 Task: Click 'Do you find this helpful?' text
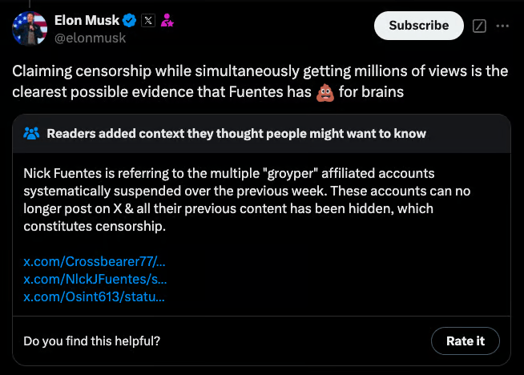pos(91,341)
